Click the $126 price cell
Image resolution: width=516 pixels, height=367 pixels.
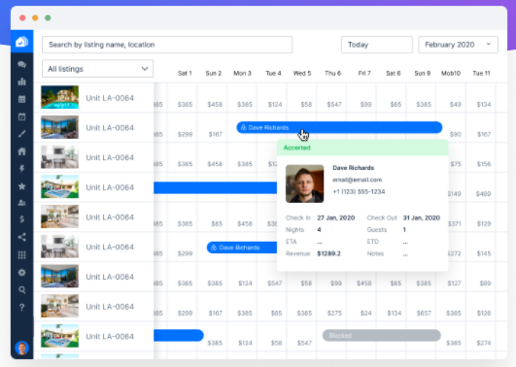(x=484, y=313)
